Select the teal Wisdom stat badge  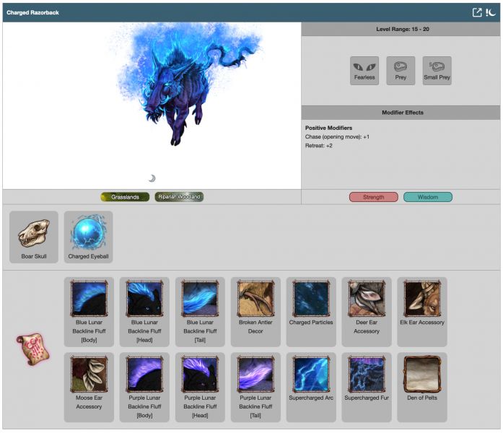point(427,197)
